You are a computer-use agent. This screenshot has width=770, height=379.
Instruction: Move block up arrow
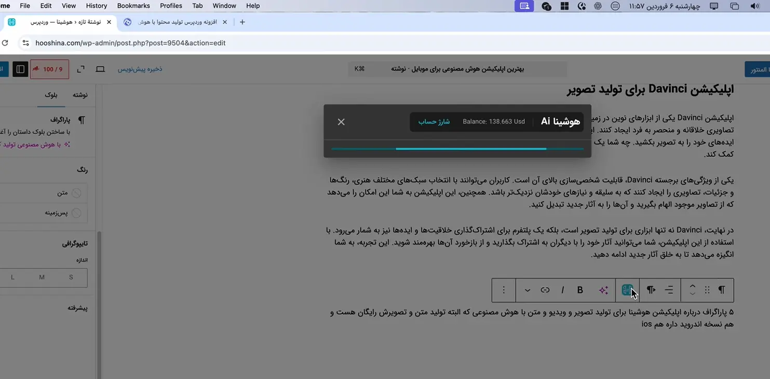[692, 286]
